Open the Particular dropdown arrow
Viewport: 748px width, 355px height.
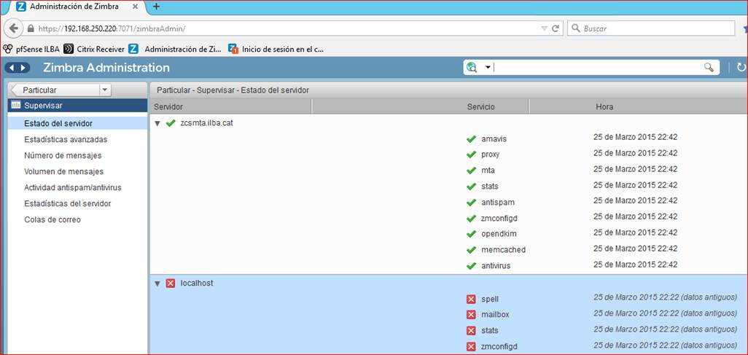click(x=106, y=90)
